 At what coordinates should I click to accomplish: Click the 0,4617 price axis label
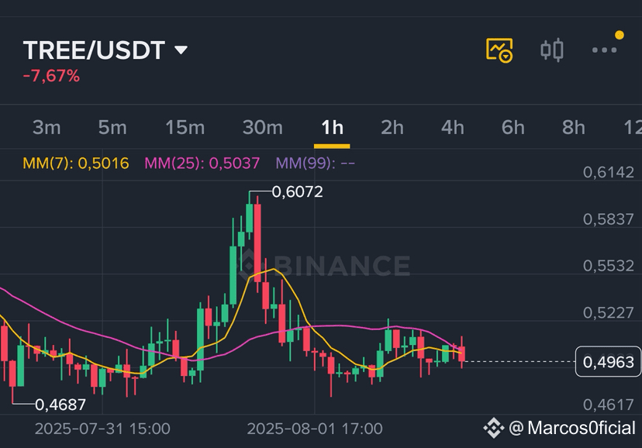tap(609, 405)
